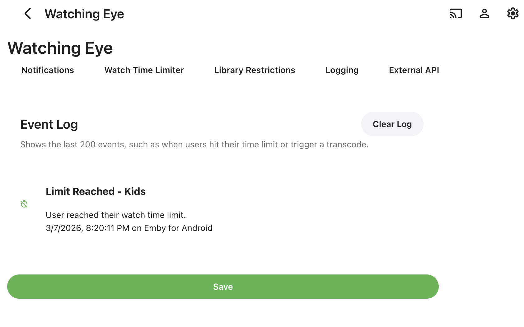
Task: Click the "Shows the last 200 events" description
Action: coord(194,145)
